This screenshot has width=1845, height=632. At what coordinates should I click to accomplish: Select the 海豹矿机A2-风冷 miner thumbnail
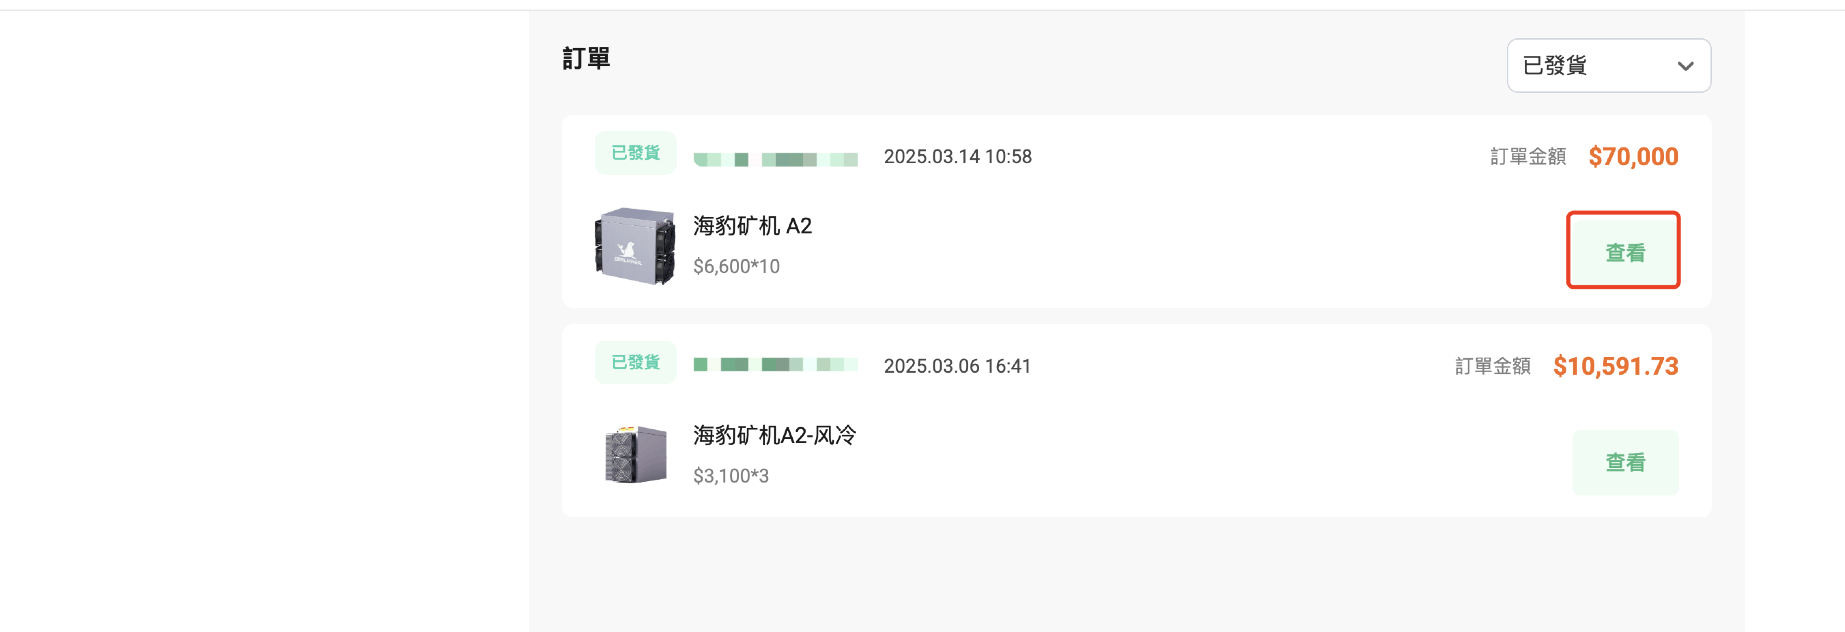635,455
